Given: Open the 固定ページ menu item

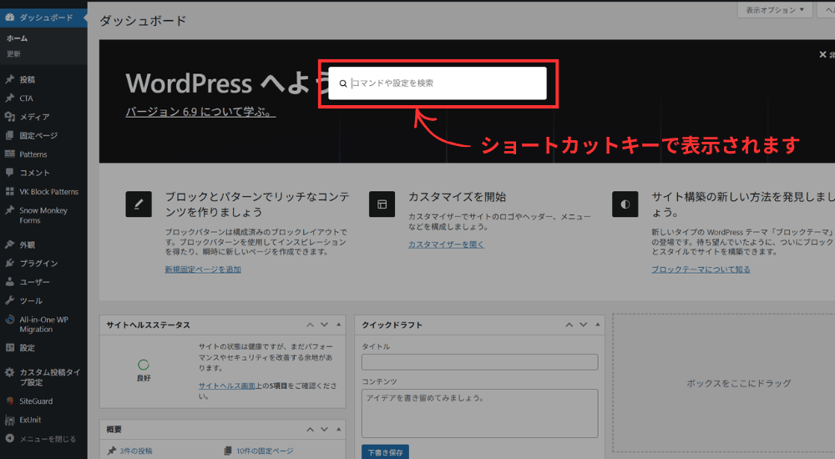Looking at the screenshot, I should 38,135.
